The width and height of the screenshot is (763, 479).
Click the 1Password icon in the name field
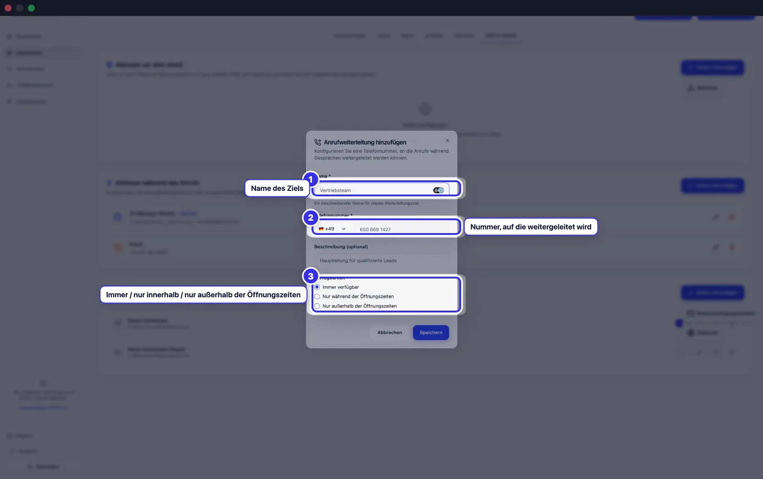439,190
